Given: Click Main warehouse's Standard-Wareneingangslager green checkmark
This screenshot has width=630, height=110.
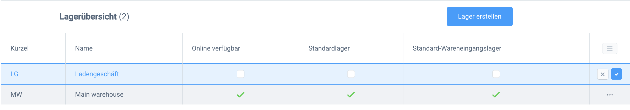Looking at the screenshot, I should coord(496,95).
